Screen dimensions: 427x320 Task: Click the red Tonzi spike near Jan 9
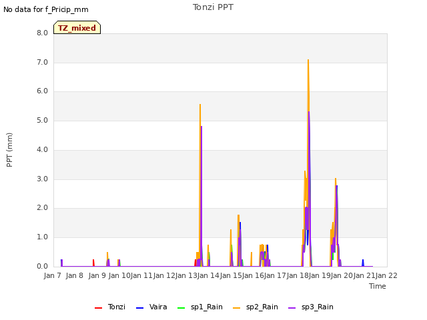(93, 261)
